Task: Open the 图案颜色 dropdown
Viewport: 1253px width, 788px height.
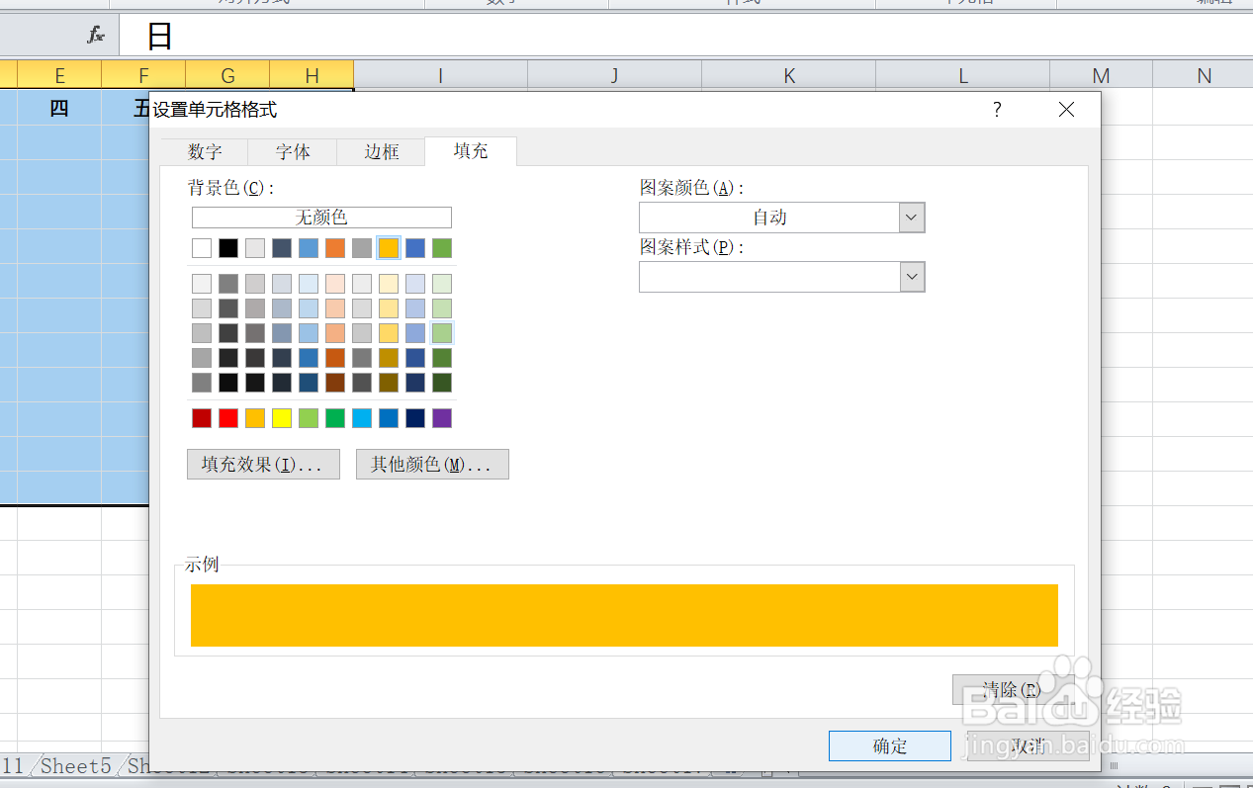Action: pos(912,218)
